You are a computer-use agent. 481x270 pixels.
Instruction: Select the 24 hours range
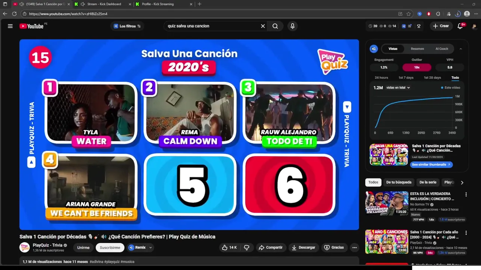pos(381,78)
